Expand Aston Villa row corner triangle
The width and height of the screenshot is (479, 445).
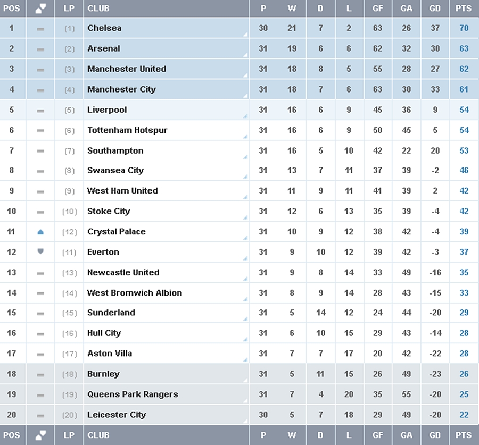[245, 360]
